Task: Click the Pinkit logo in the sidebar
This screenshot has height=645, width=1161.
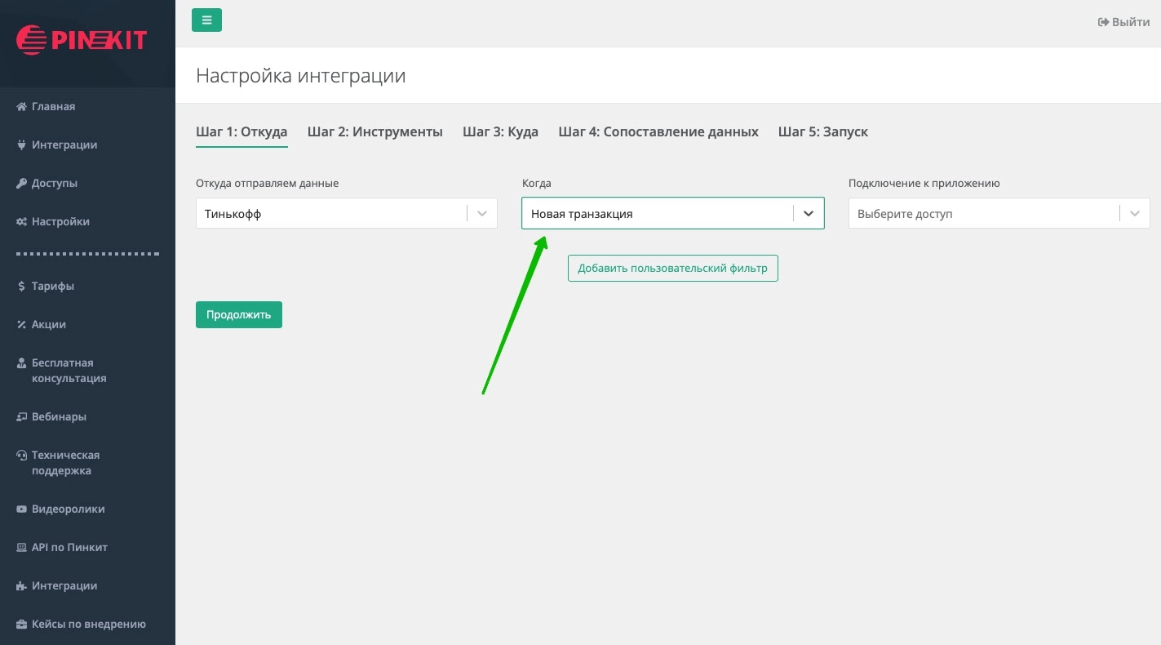Action: point(81,39)
